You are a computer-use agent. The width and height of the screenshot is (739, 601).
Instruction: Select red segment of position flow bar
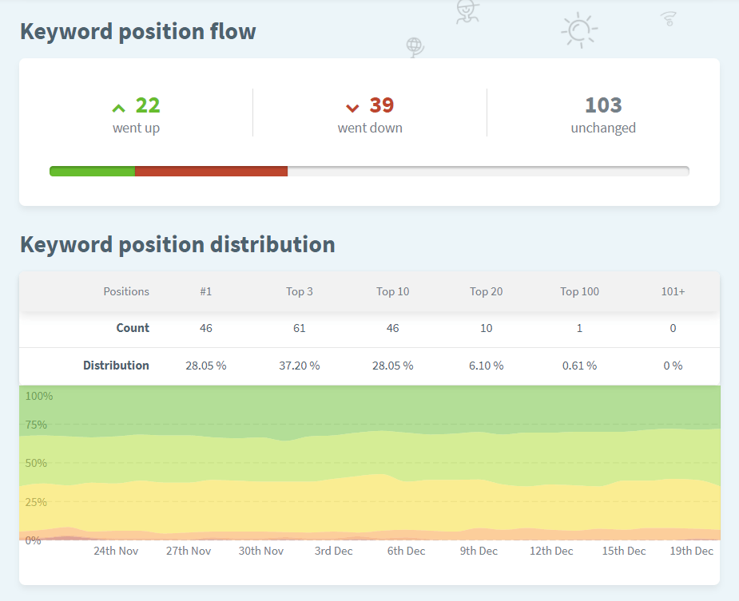pyautogui.click(x=211, y=171)
